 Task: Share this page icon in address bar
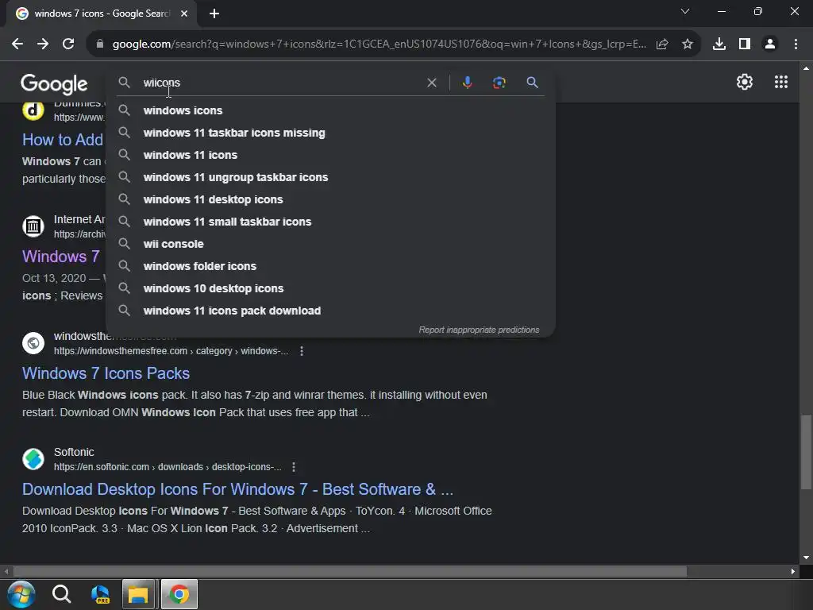pyautogui.click(x=662, y=44)
